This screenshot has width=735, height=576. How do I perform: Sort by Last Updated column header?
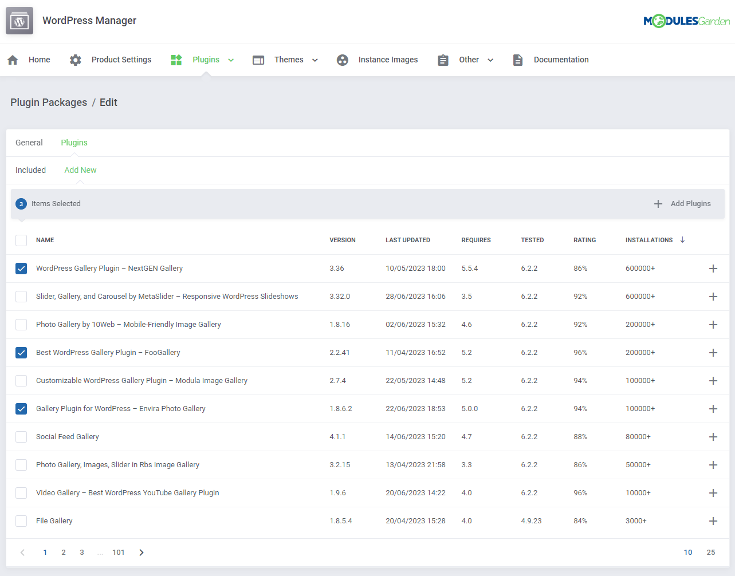click(408, 240)
